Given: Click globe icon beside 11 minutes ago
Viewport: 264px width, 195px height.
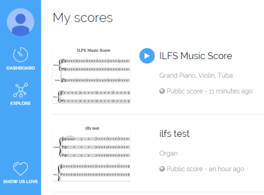Looking at the screenshot, I should click(162, 91).
